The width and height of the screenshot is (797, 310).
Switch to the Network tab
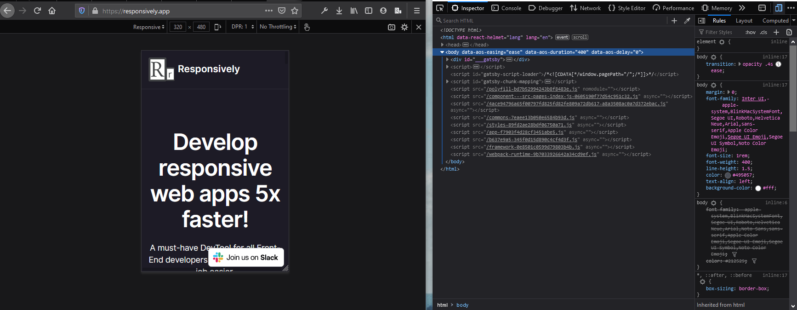pyautogui.click(x=585, y=8)
